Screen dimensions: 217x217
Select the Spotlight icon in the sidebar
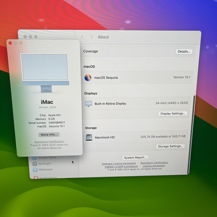pyautogui.click(x=35, y=164)
